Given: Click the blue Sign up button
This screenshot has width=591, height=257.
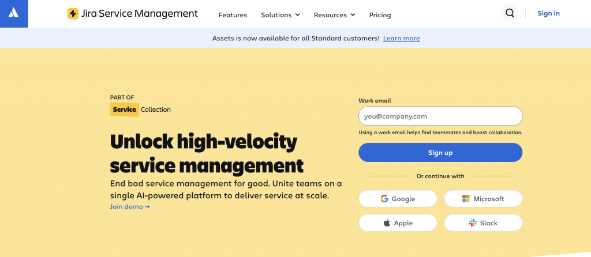Looking at the screenshot, I should click(440, 152).
